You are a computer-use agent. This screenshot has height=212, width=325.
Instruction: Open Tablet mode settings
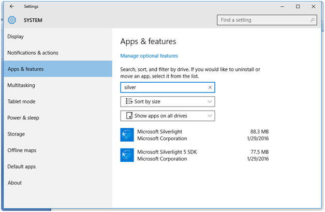point(21,101)
